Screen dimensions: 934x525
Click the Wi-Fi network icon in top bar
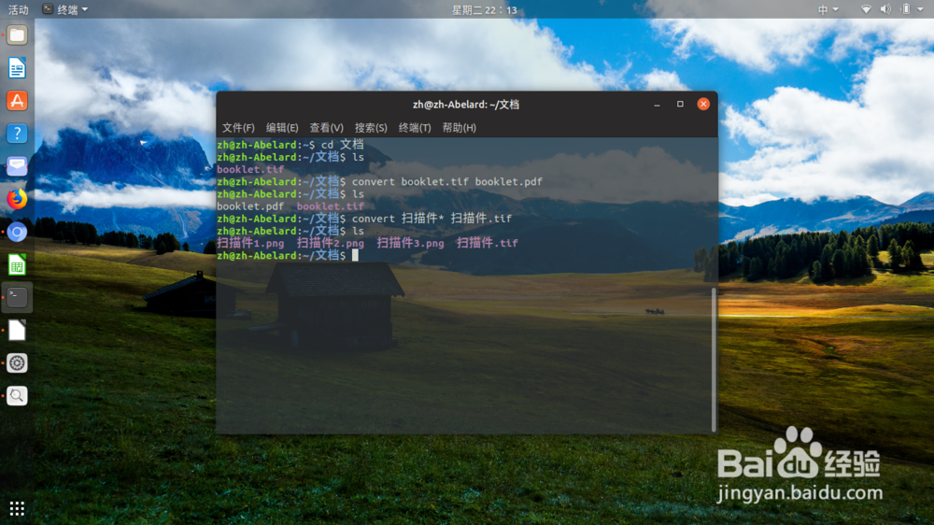tap(866, 9)
